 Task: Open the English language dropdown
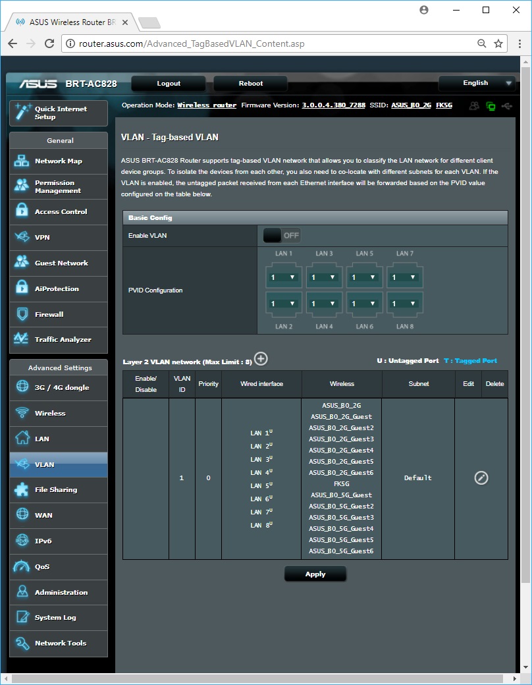coord(477,84)
